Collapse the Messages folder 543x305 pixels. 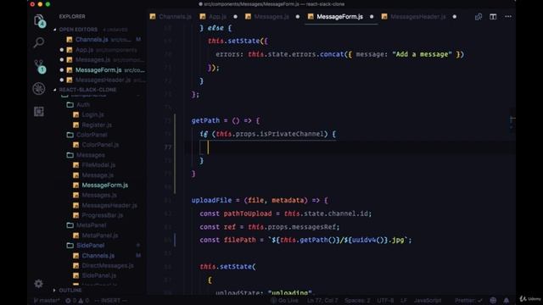[x=91, y=155]
